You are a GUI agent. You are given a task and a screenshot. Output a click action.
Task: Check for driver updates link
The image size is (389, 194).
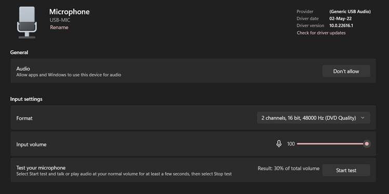tap(321, 33)
